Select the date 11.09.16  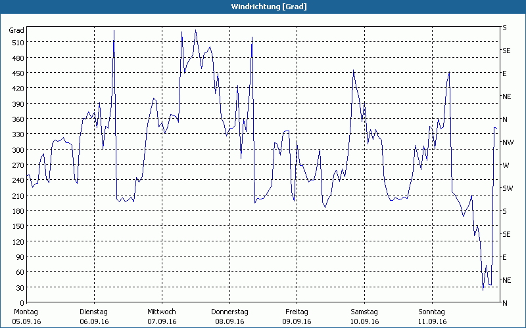[x=433, y=321]
